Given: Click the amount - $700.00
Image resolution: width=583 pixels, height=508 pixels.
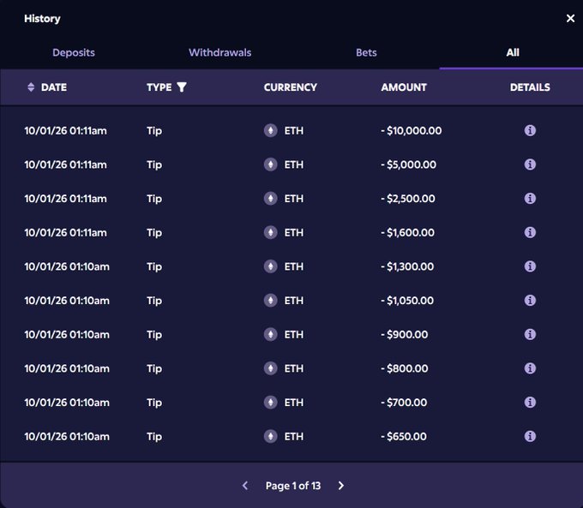Looking at the screenshot, I should click(x=404, y=402).
